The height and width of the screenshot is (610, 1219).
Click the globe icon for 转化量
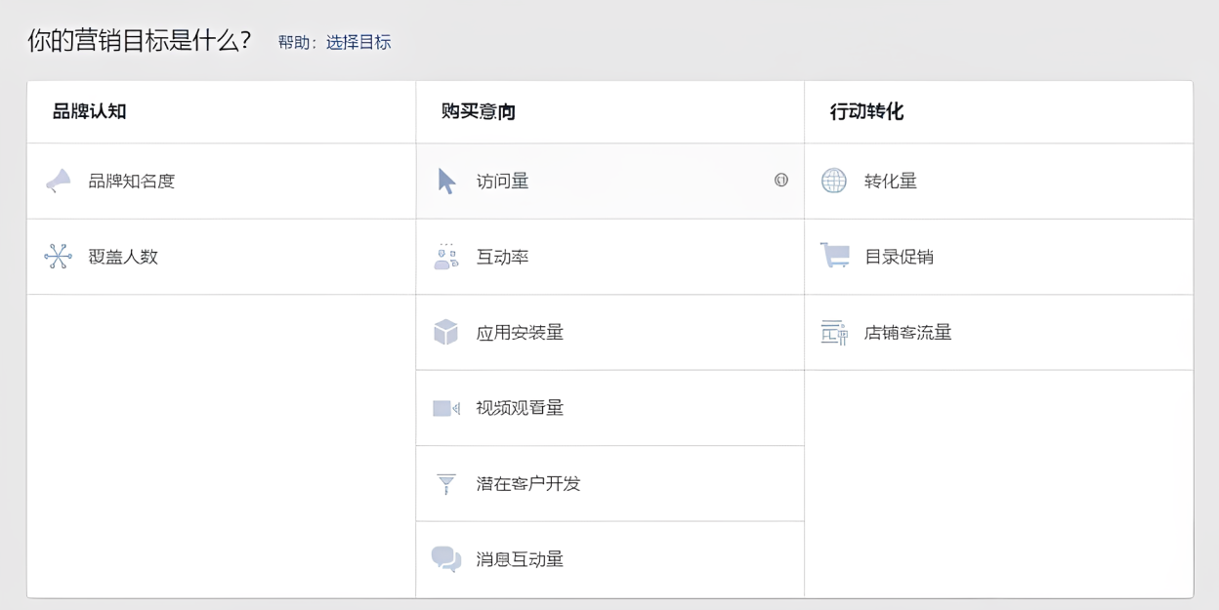[834, 181]
